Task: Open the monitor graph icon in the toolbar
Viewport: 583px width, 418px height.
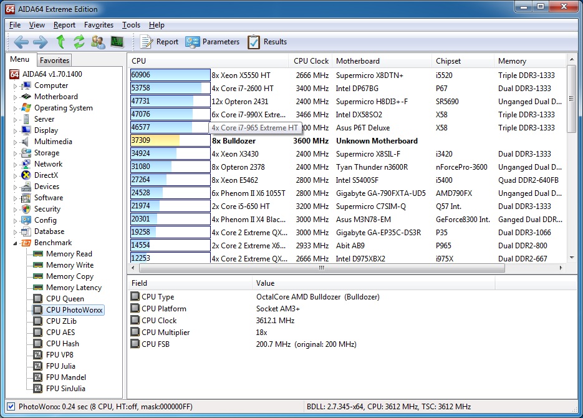Action: point(117,42)
